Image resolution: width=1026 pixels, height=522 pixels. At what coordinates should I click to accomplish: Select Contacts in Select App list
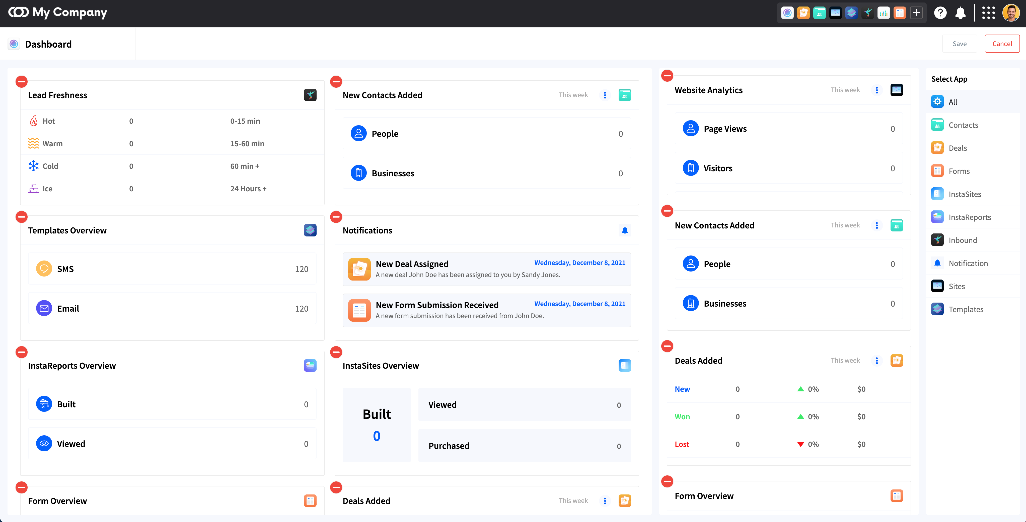point(963,125)
